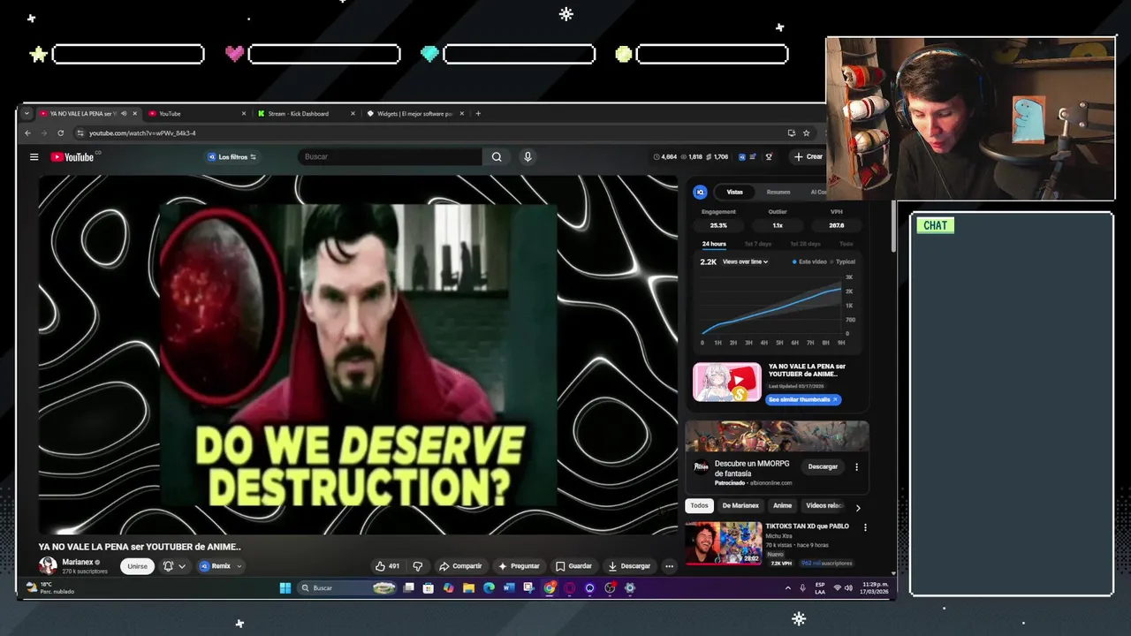The height and width of the screenshot is (636, 1131).
Task: Click the Crear button
Action: pos(808,157)
